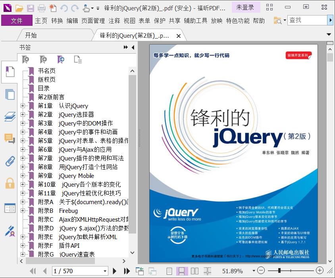The height and width of the screenshot is (278, 335).
Task: Expand the 第6章 jQuery与Ajax的应用 bookmark
Action: (x=23, y=149)
